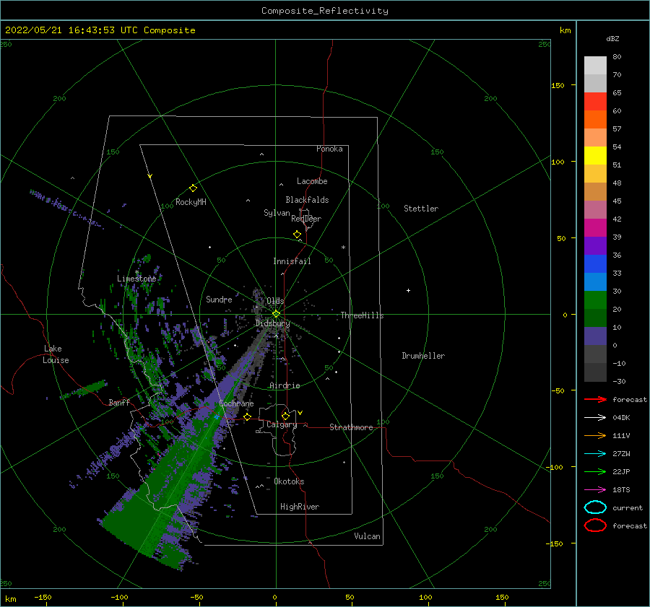Click the Sundre town label
Viewport: 650px width, 607px height.
tap(219, 299)
